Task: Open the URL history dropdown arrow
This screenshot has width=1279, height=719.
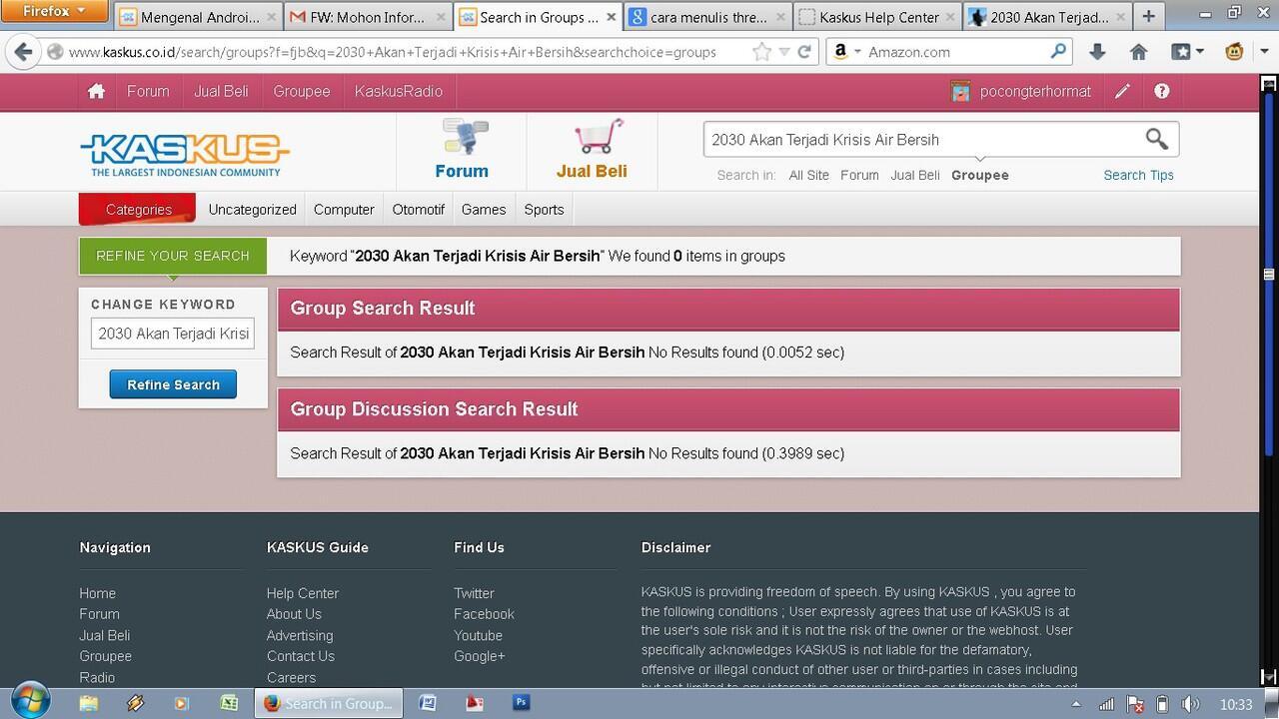Action: pos(784,52)
